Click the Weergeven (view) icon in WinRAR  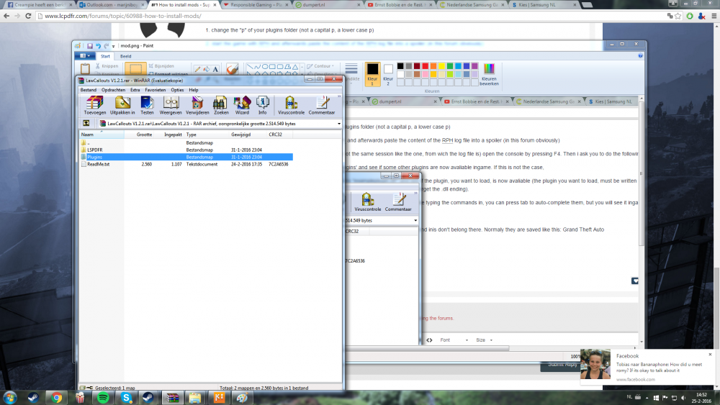click(x=171, y=105)
